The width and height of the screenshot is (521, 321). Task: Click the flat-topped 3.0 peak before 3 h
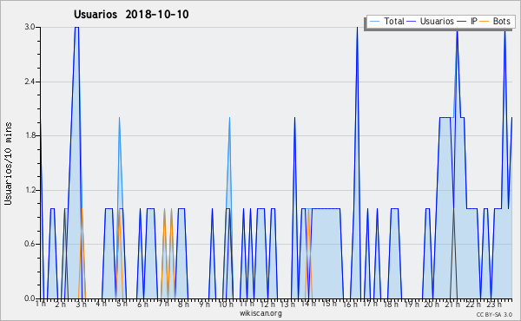tap(76, 28)
